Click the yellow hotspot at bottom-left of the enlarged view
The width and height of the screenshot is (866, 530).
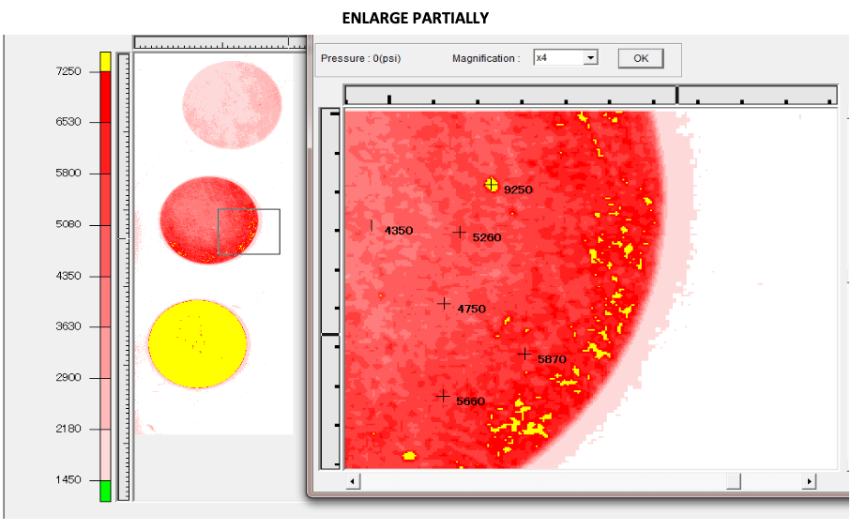click(x=409, y=456)
